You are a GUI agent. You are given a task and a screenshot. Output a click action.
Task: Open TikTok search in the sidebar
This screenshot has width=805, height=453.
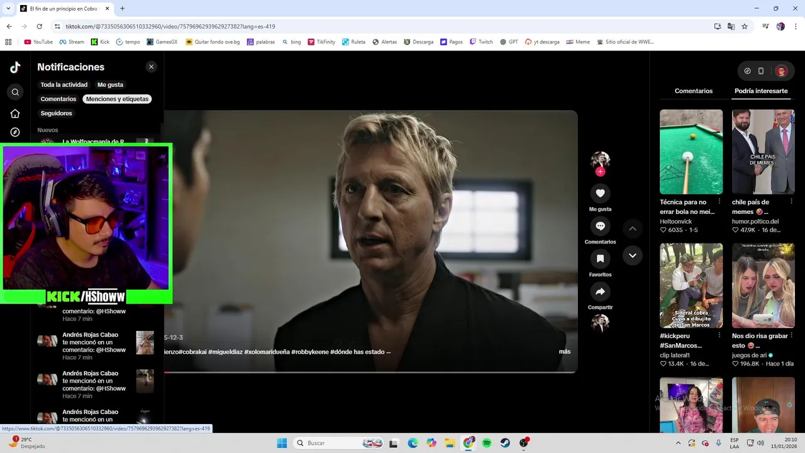click(x=15, y=92)
